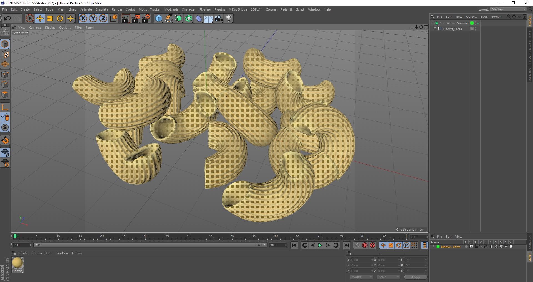This screenshot has width=533, height=282.
Task: Step to next frame
Action: click(328, 245)
